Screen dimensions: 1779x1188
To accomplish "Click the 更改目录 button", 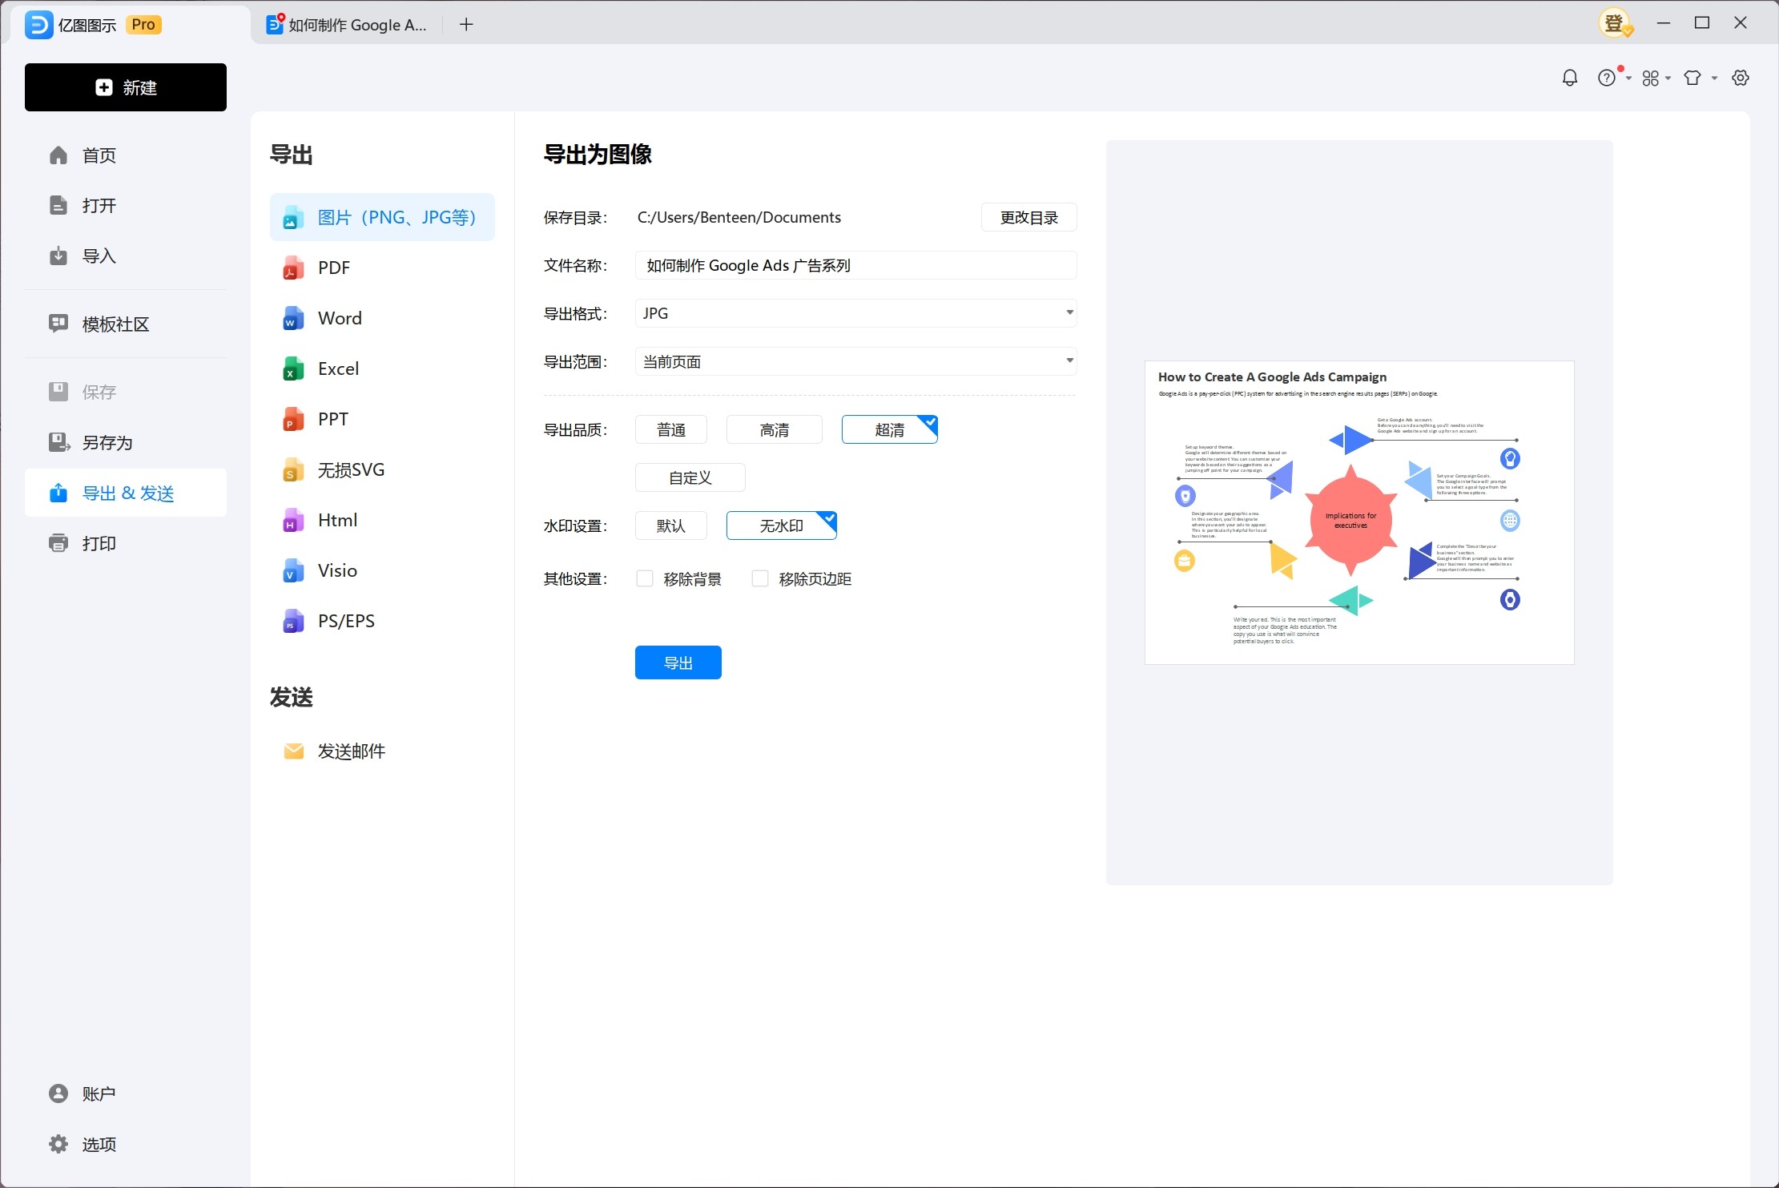I will tap(1029, 217).
